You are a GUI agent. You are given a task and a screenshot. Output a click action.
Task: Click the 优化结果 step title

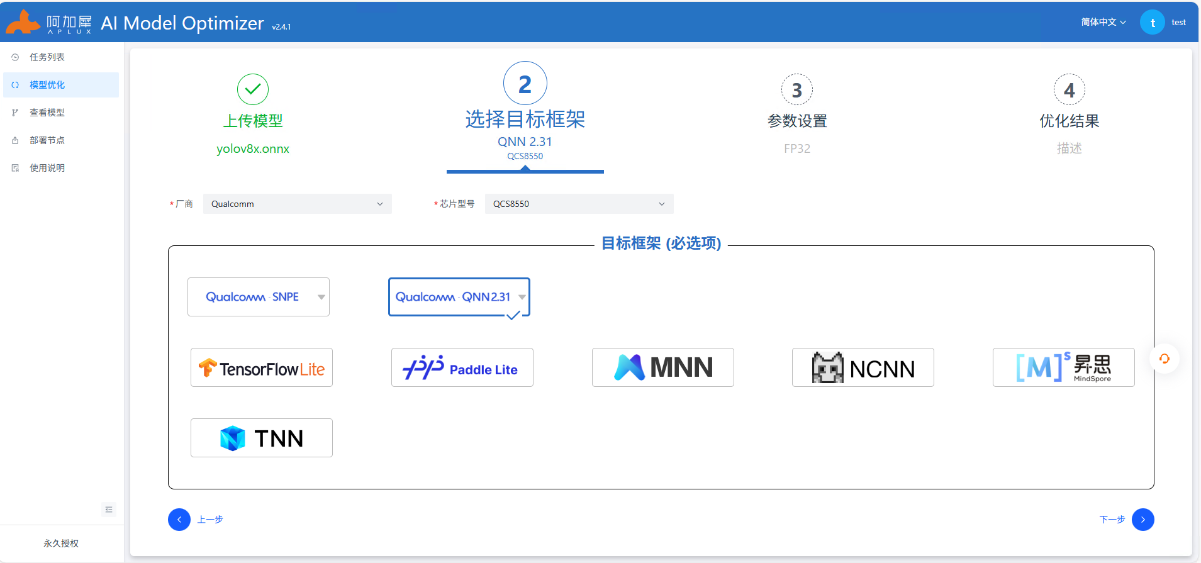point(1070,121)
